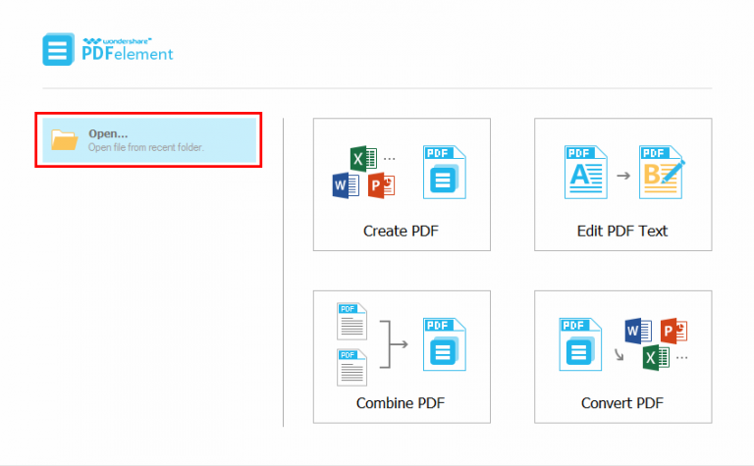Choose the Edit PDF Text label
This screenshot has width=754, height=466.
(622, 232)
